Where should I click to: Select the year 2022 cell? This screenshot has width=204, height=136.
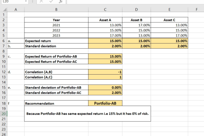56,30
